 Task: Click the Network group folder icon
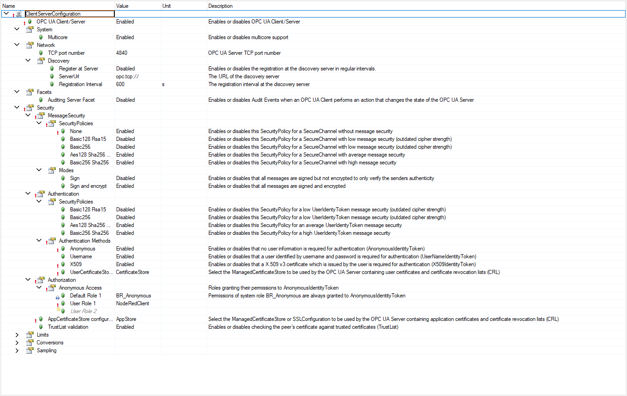[30, 45]
